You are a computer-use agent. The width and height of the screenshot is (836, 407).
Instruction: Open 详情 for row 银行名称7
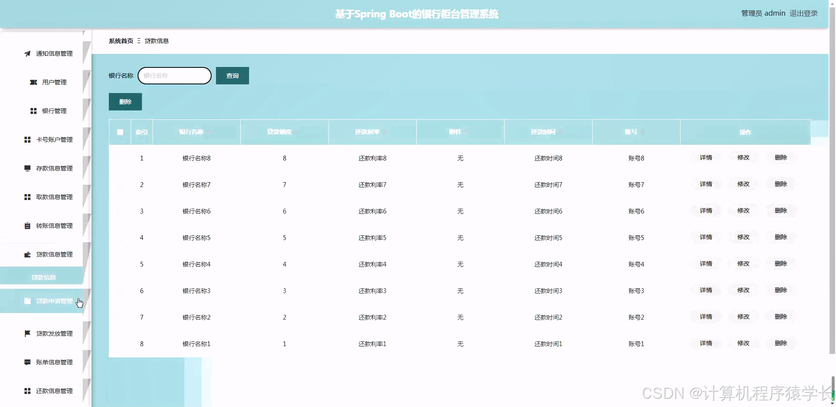click(x=706, y=184)
